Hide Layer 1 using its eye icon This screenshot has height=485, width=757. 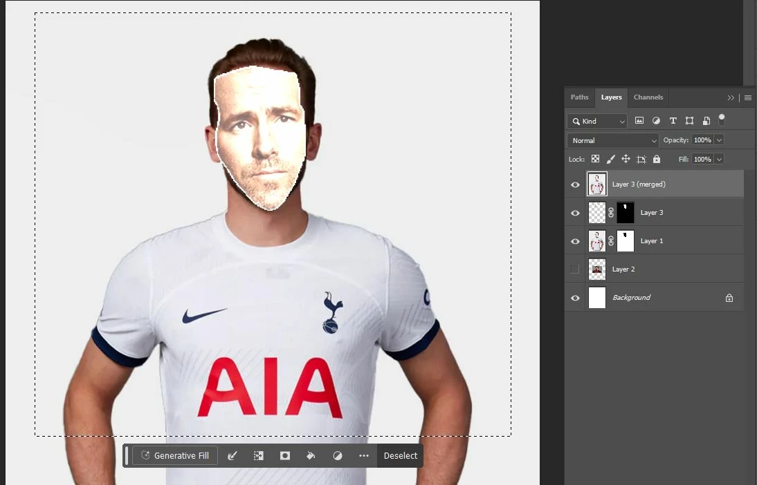(x=575, y=242)
